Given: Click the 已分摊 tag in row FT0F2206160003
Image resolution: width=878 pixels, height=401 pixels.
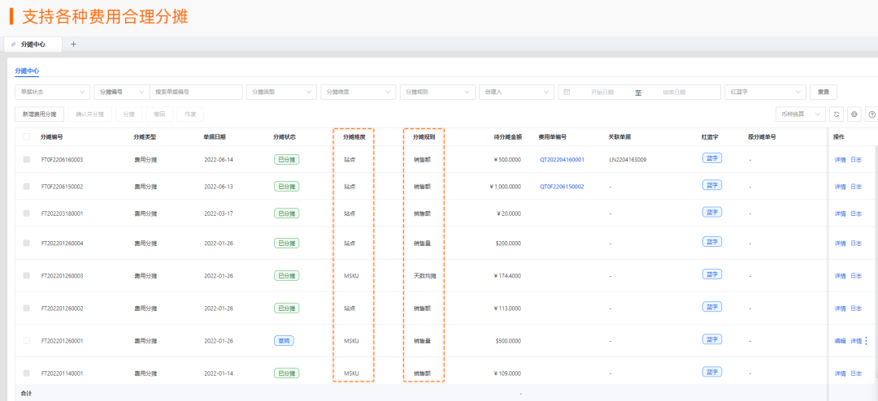Looking at the screenshot, I should point(286,159).
